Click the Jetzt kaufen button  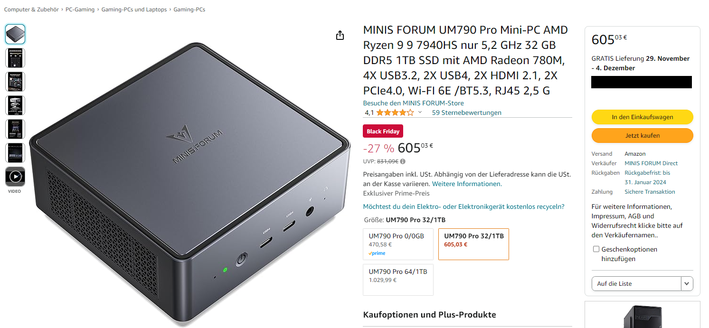[642, 135]
